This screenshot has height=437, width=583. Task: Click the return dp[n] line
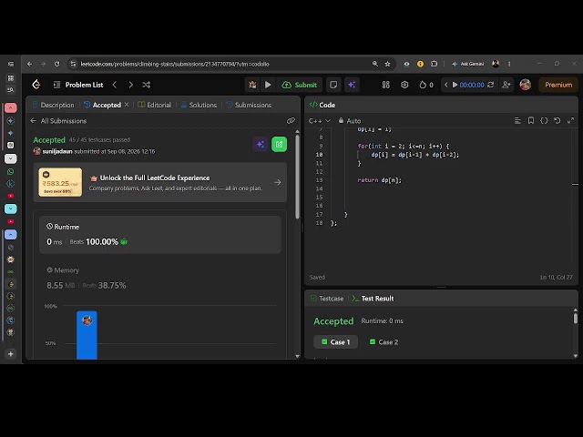click(x=379, y=180)
